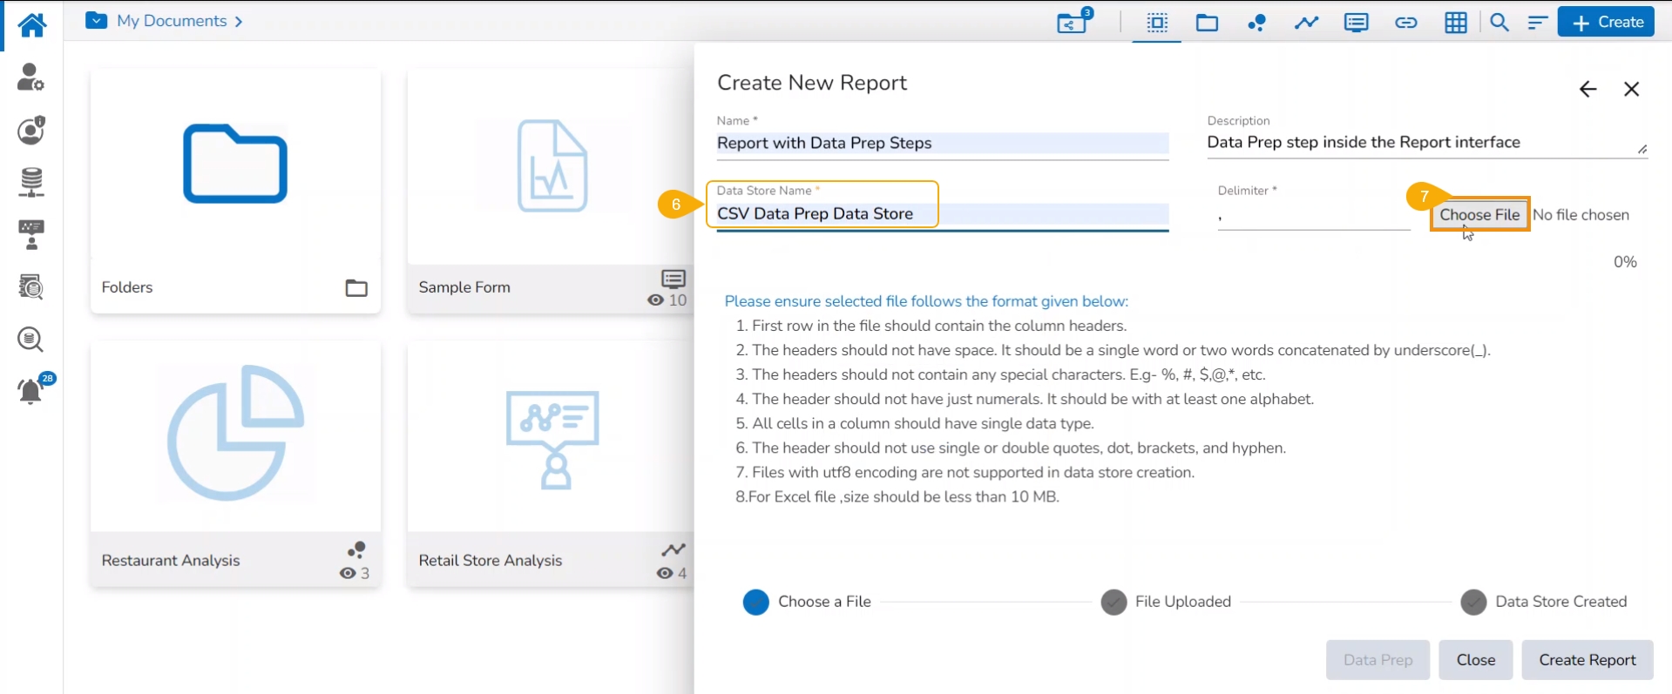Select the Data Store Created step circle
Viewport: 1672px width, 694px height.
pyautogui.click(x=1473, y=602)
